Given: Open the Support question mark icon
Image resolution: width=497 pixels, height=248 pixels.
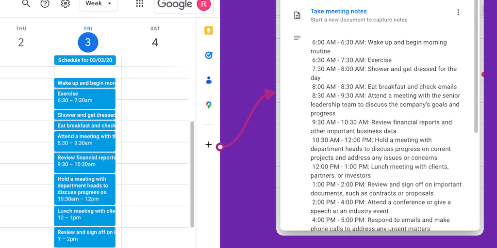Looking at the screenshot, I should point(45,3).
